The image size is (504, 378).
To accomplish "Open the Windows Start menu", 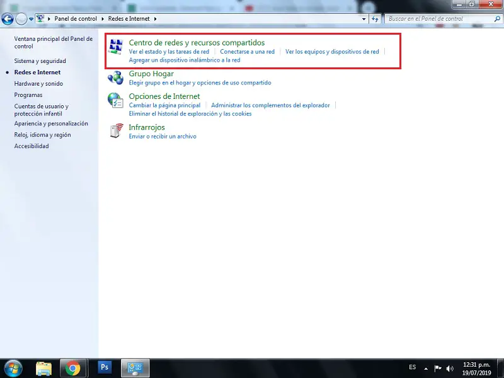I will pos(13,369).
